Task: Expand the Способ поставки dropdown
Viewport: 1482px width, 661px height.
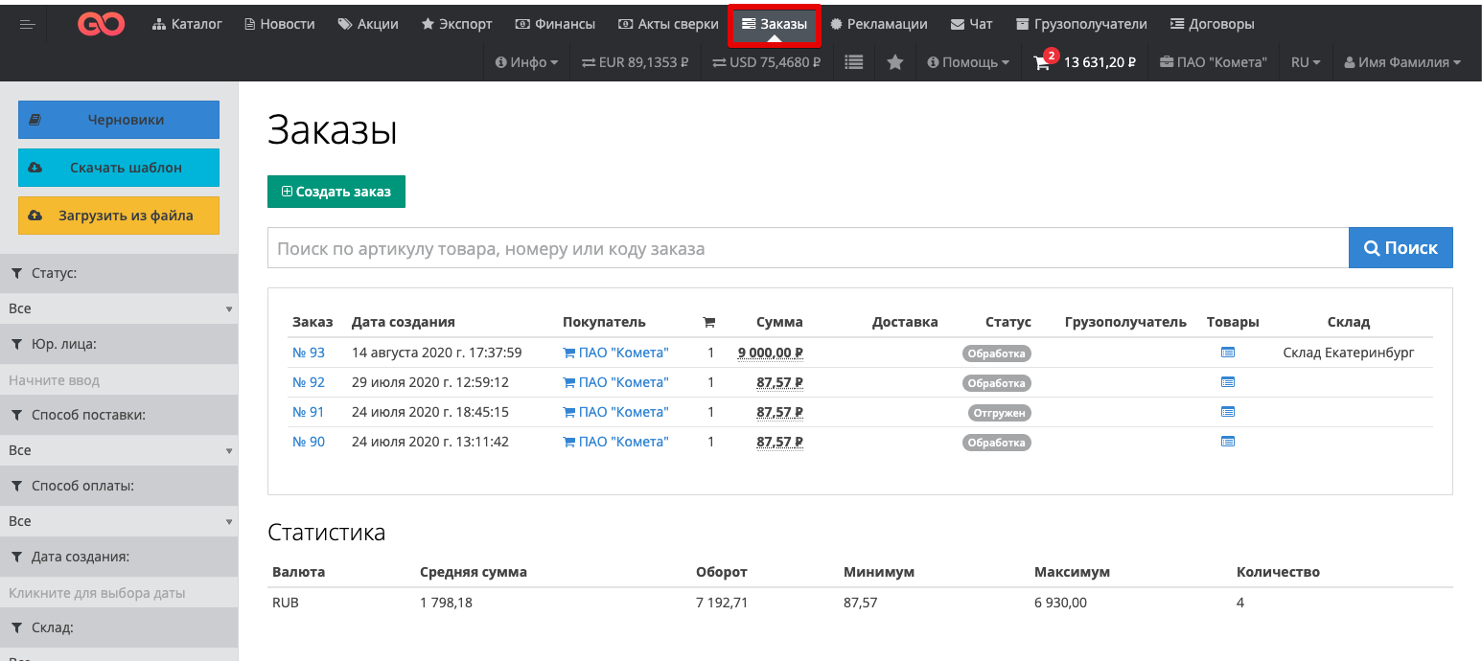Action: (119, 450)
